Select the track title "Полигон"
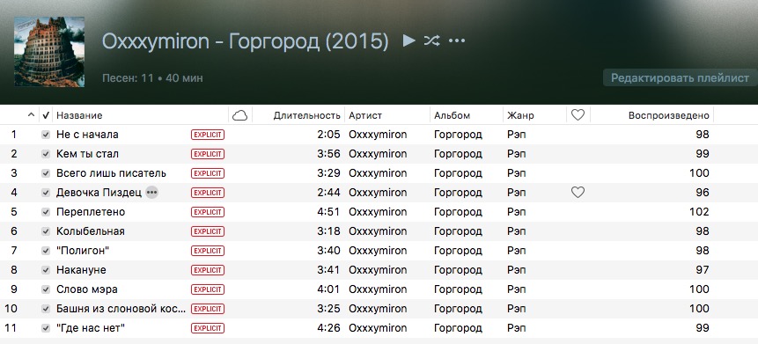Screen dimensions: 758x344 tap(83, 251)
